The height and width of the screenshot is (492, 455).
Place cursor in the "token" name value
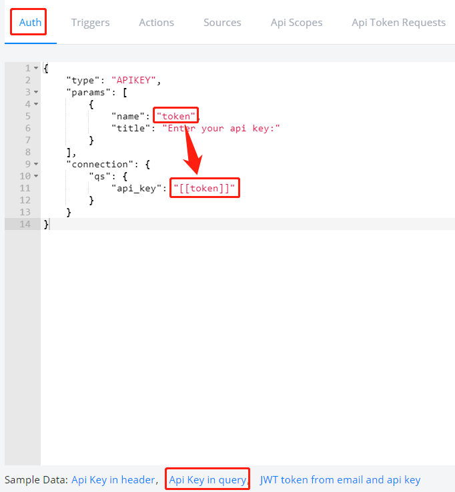tap(175, 116)
